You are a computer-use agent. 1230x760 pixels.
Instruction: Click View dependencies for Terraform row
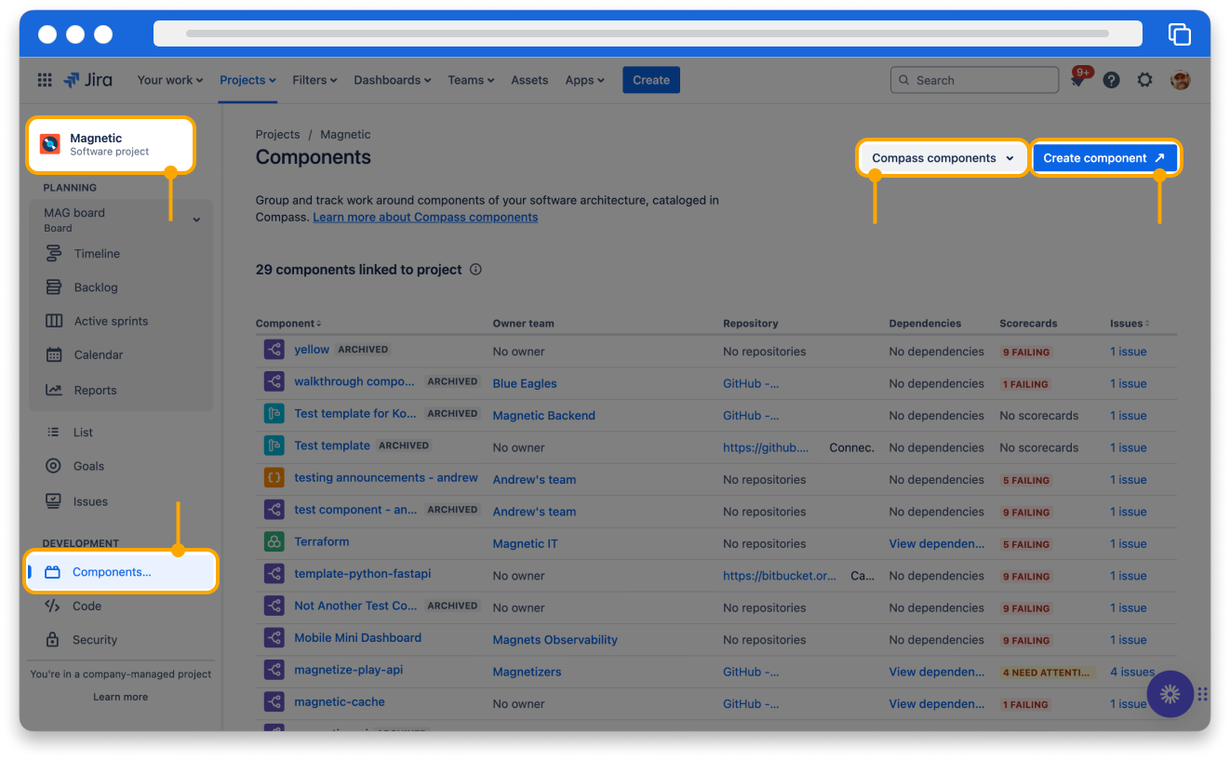tap(936, 543)
